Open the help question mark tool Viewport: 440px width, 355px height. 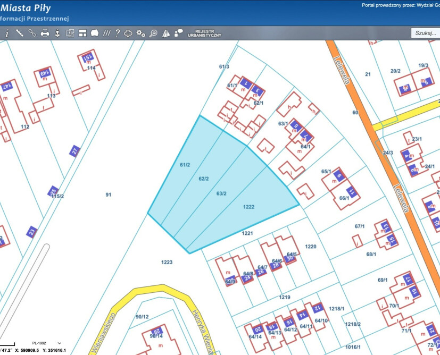(117, 33)
